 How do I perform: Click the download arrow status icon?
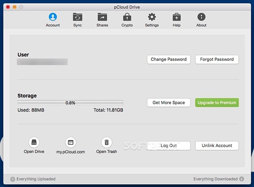[242, 179]
